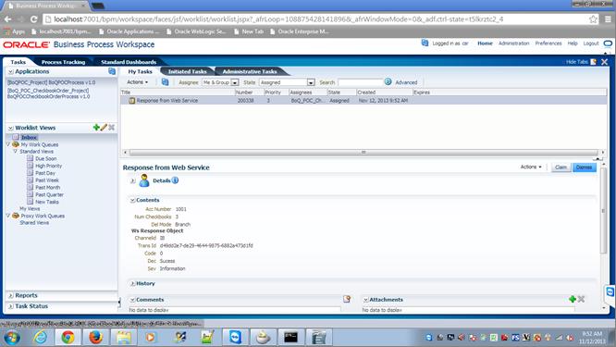This screenshot has width=616, height=347.
Task: Refresh the task list toolbar icon
Action: pos(165,82)
